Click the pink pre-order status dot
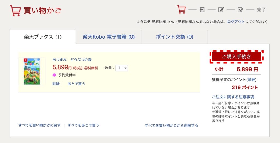The height and width of the screenshot is (143, 280). pos(54,75)
